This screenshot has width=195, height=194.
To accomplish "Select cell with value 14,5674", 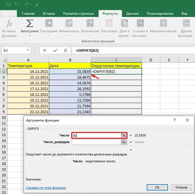I will 70,83.
